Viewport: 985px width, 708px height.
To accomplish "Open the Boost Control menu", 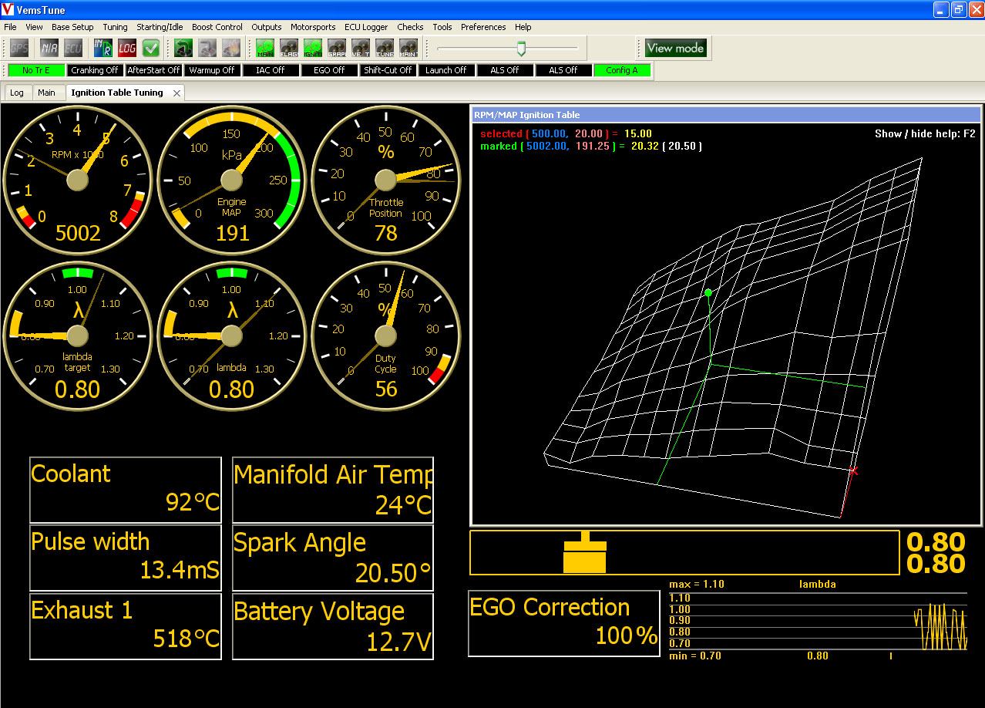I will pyautogui.click(x=217, y=27).
